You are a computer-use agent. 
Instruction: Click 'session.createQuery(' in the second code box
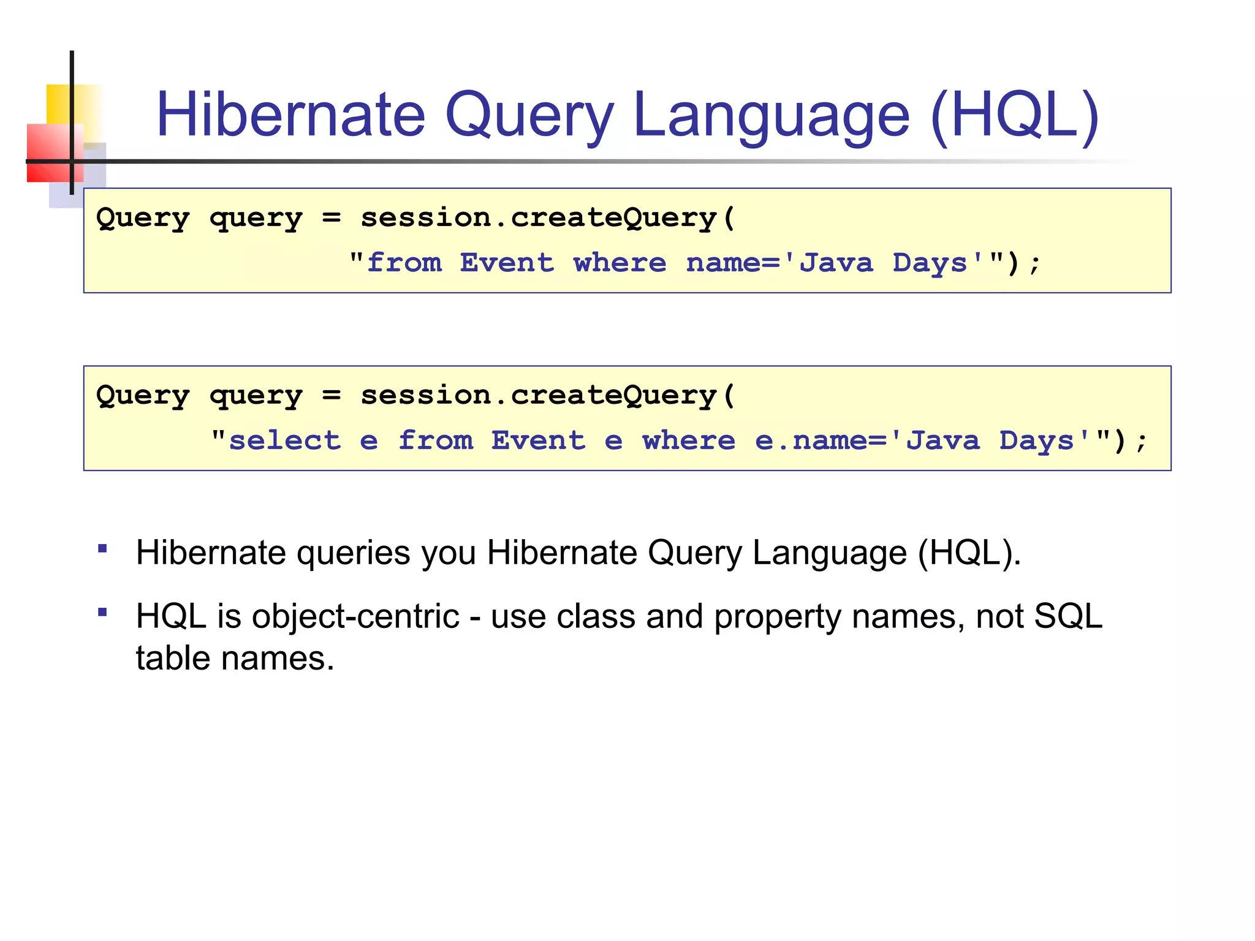(x=547, y=396)
